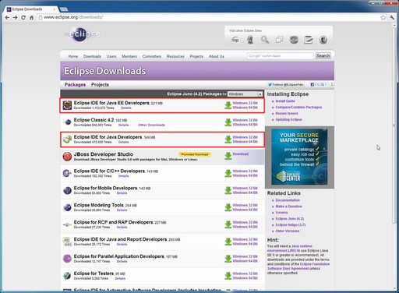Open the Documentation related link
The image size is (399, 293).
288,200
